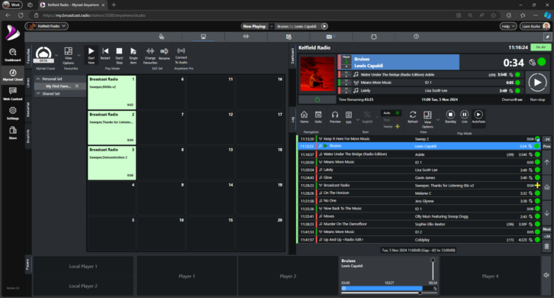Toggle the On Air button
The width and height of the screenshot is (554, 298).
pos(540,47)
